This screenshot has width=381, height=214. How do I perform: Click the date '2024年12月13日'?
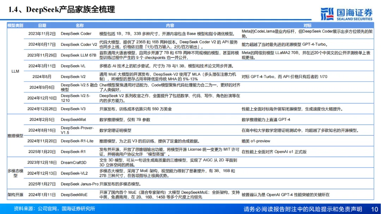point(42,173)
